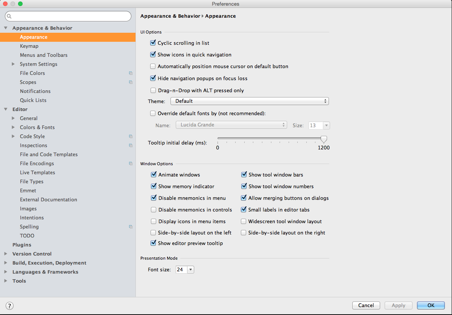Enable Widescreen tool window layout
Screen dimensions: 452x315
click(x=244, y=221)
